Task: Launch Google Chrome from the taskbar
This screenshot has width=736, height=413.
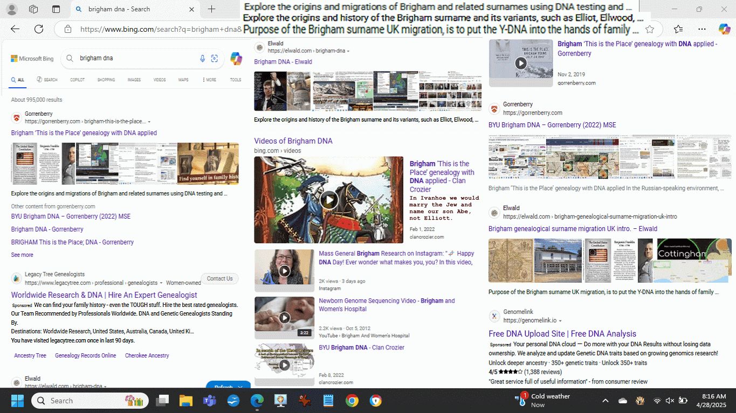Action: 352,401
